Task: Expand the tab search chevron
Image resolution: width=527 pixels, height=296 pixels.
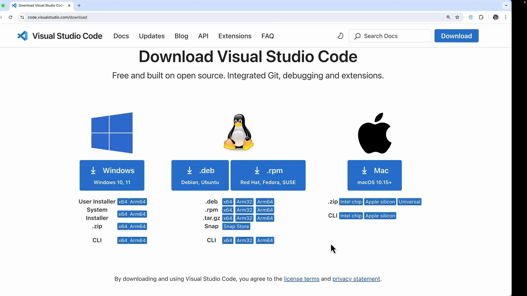Action: click(x=506, y=5)
